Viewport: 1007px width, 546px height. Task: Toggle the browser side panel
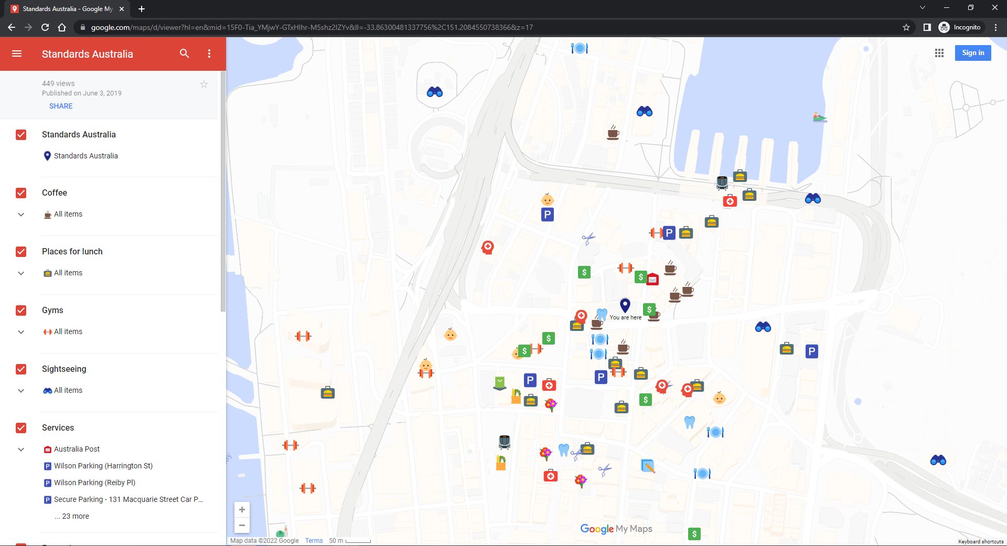pos(927,27)
